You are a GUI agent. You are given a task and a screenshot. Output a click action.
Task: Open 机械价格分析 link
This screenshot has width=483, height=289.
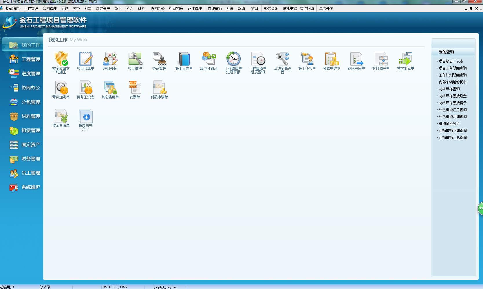point(449,124)
